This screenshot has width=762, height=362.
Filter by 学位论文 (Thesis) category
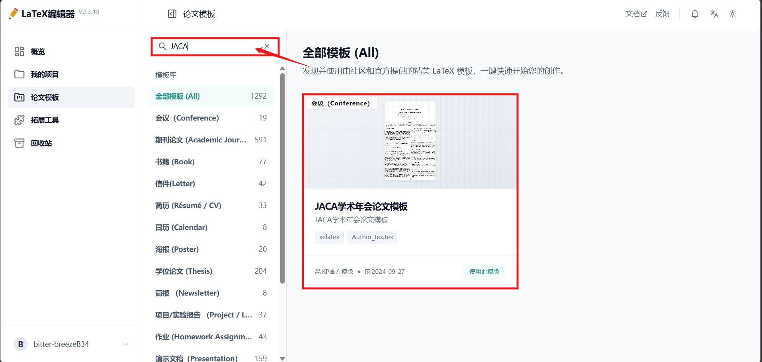[211, 271]
